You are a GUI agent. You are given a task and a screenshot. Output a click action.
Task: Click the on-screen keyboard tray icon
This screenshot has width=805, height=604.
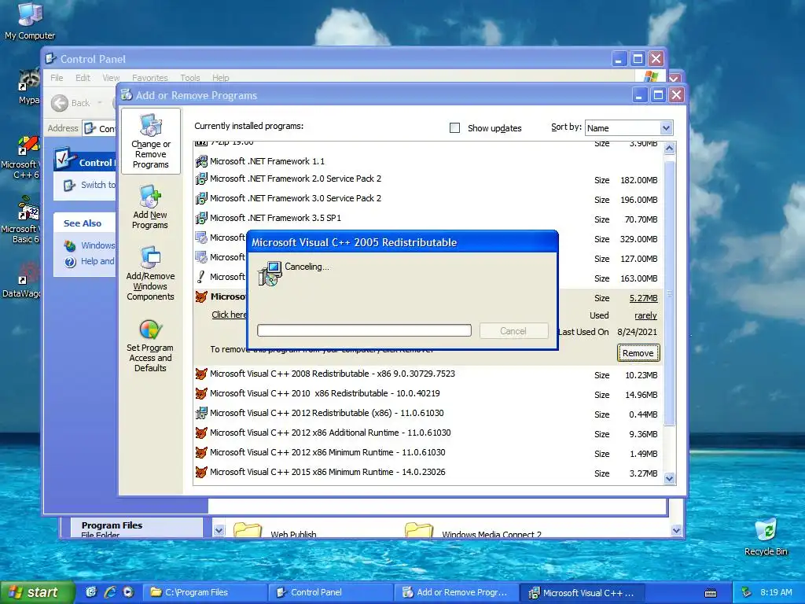pos(711,593)
